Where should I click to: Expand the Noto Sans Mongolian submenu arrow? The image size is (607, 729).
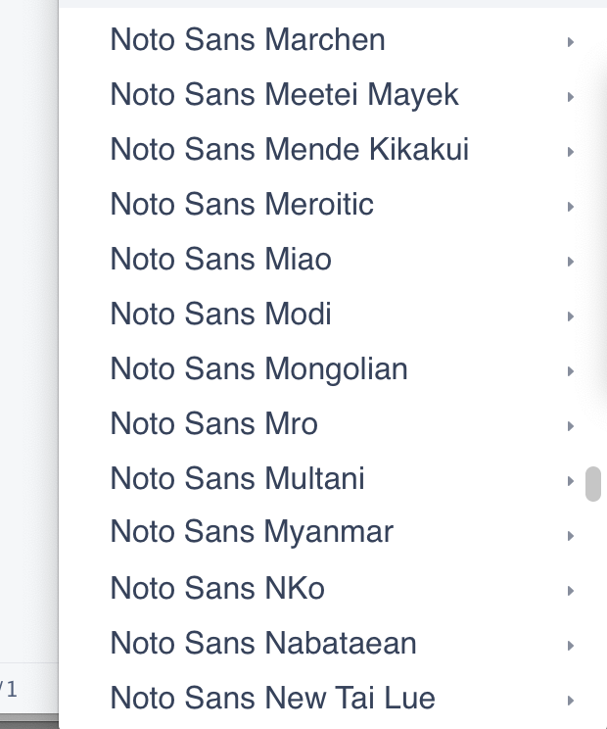(570, 371)
